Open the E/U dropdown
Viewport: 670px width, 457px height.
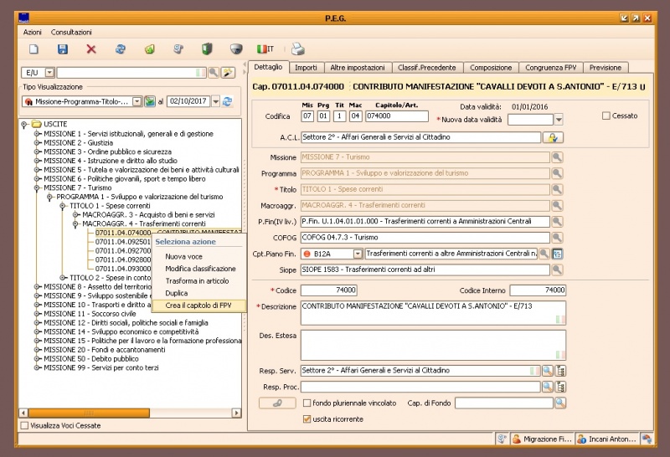pyautogui.click(x=49, y=73)
